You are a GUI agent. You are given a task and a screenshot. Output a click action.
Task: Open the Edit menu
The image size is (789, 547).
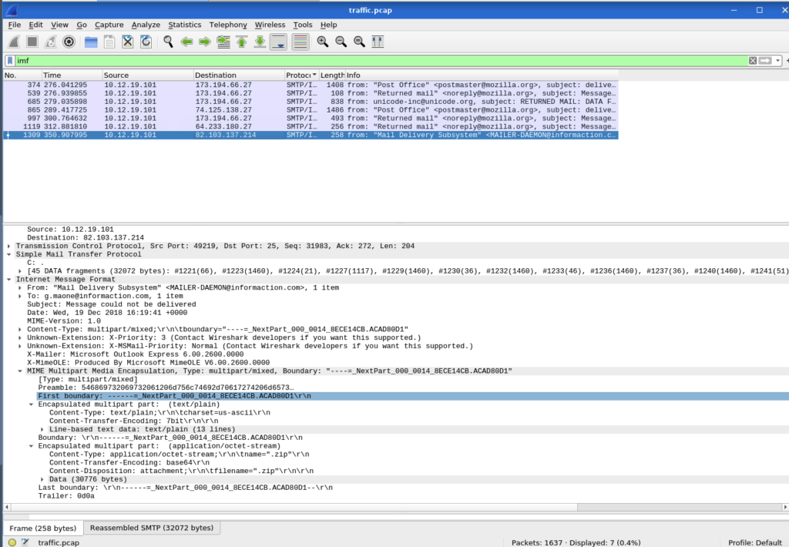pos(35,25)
